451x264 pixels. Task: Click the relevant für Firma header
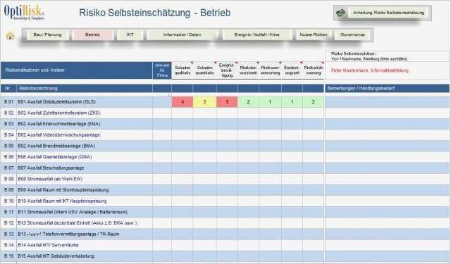162,70
